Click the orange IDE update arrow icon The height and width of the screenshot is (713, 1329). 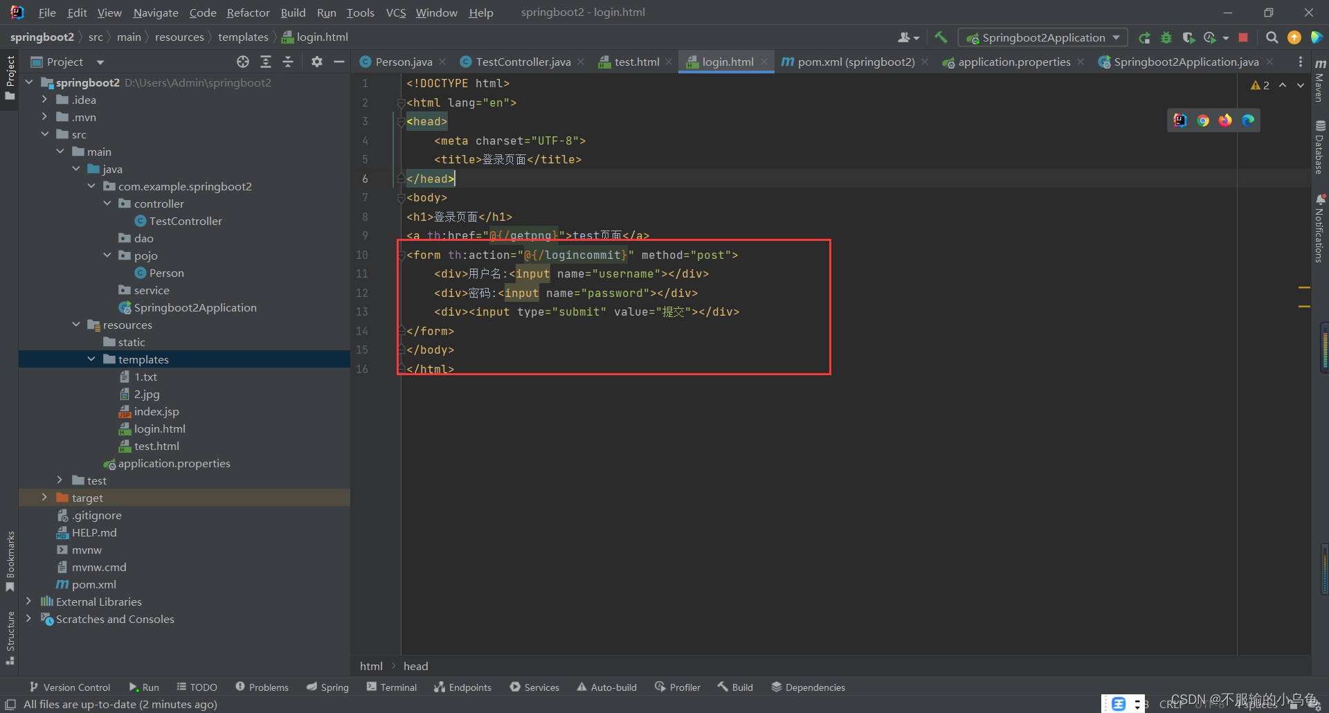[1294, 37]
